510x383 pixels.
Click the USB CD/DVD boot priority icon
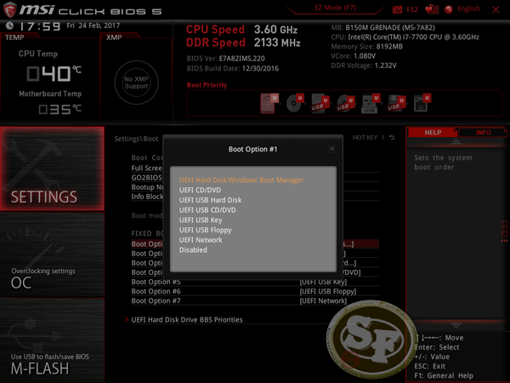(x=345, y=104)
